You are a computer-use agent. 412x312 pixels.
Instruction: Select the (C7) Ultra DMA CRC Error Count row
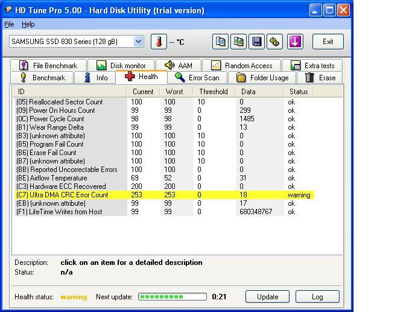163,195
